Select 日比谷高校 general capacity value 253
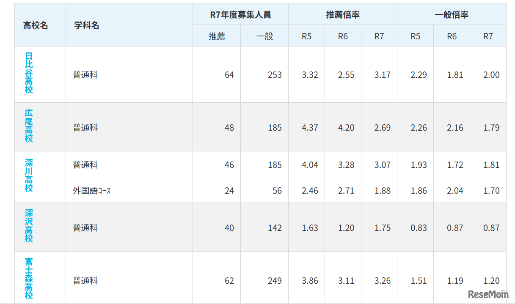 [x=275, y=75]
